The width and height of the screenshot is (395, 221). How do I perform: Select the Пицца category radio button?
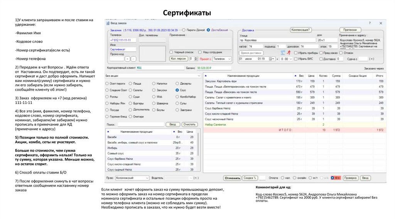130,83
